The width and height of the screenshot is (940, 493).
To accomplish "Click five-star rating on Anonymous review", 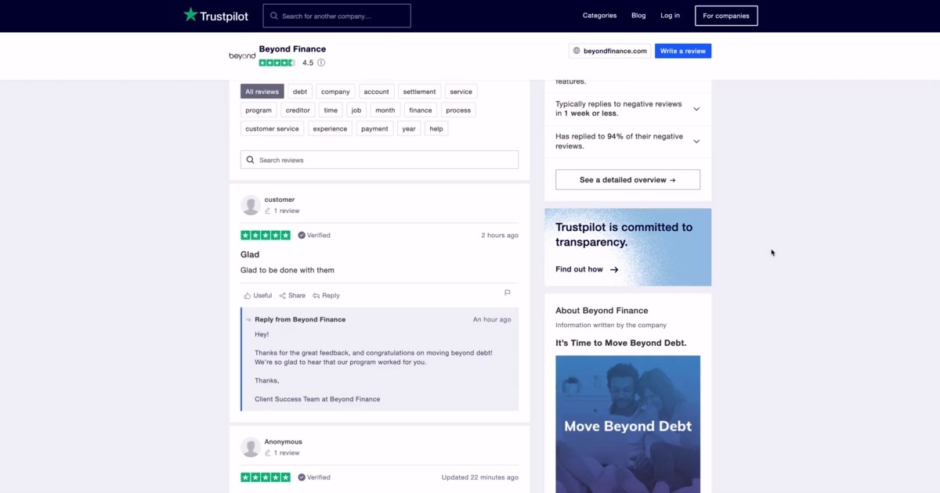I will [x=266, y=477].
